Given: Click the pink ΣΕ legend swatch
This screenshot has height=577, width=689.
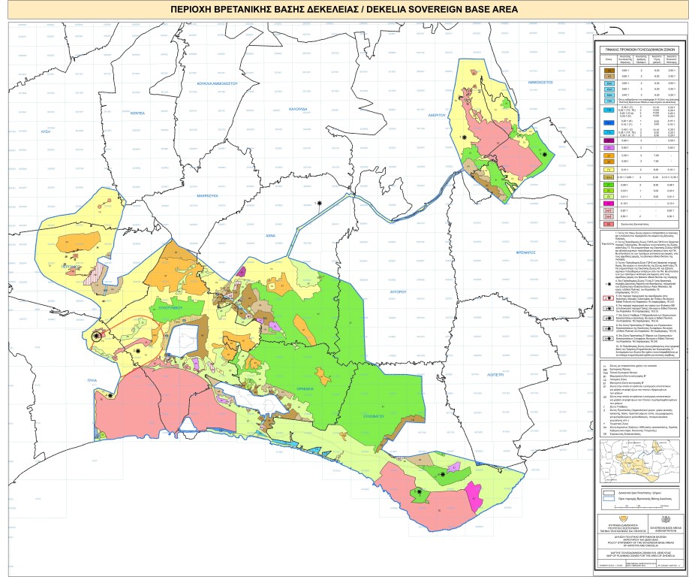Looking at the screenshot, I should [610, 224].
